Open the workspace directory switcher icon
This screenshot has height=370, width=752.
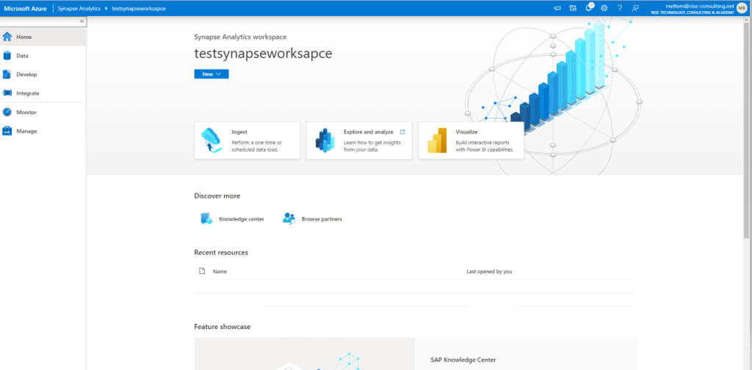point(573,7)
